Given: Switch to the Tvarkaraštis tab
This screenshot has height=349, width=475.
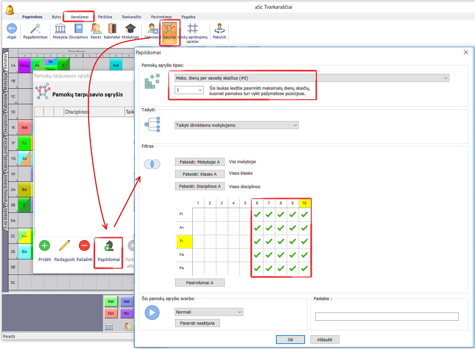Looking at the screenshot, I should click(131, 17).
